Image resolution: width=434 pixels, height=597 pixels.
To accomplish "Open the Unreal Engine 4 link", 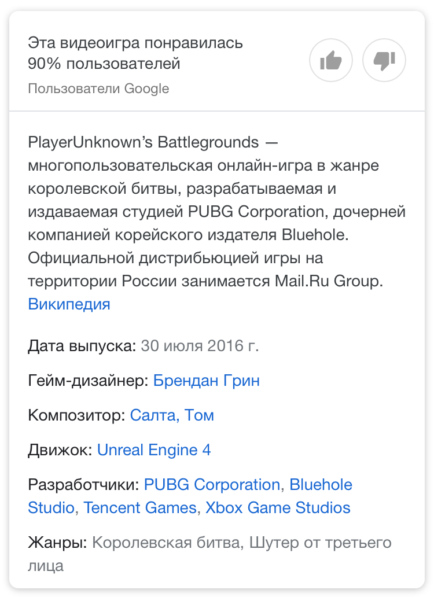I will [154, 450].
